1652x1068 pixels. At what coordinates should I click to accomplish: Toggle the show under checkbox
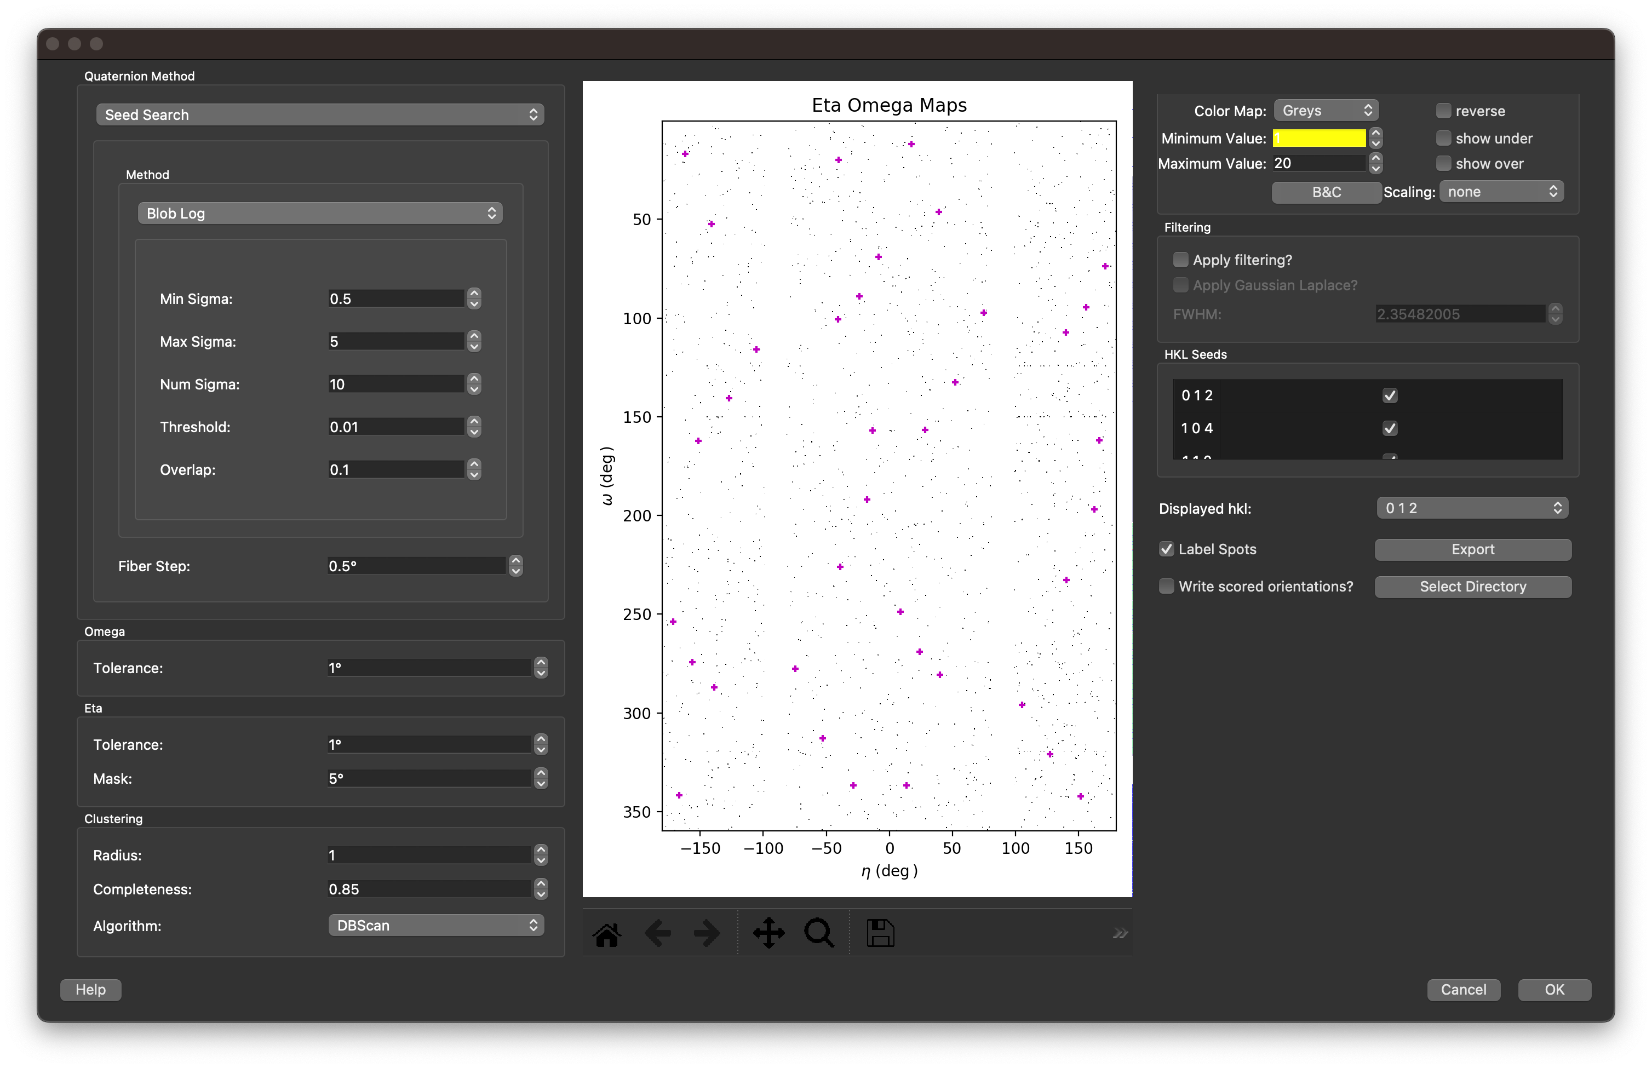1443,138
